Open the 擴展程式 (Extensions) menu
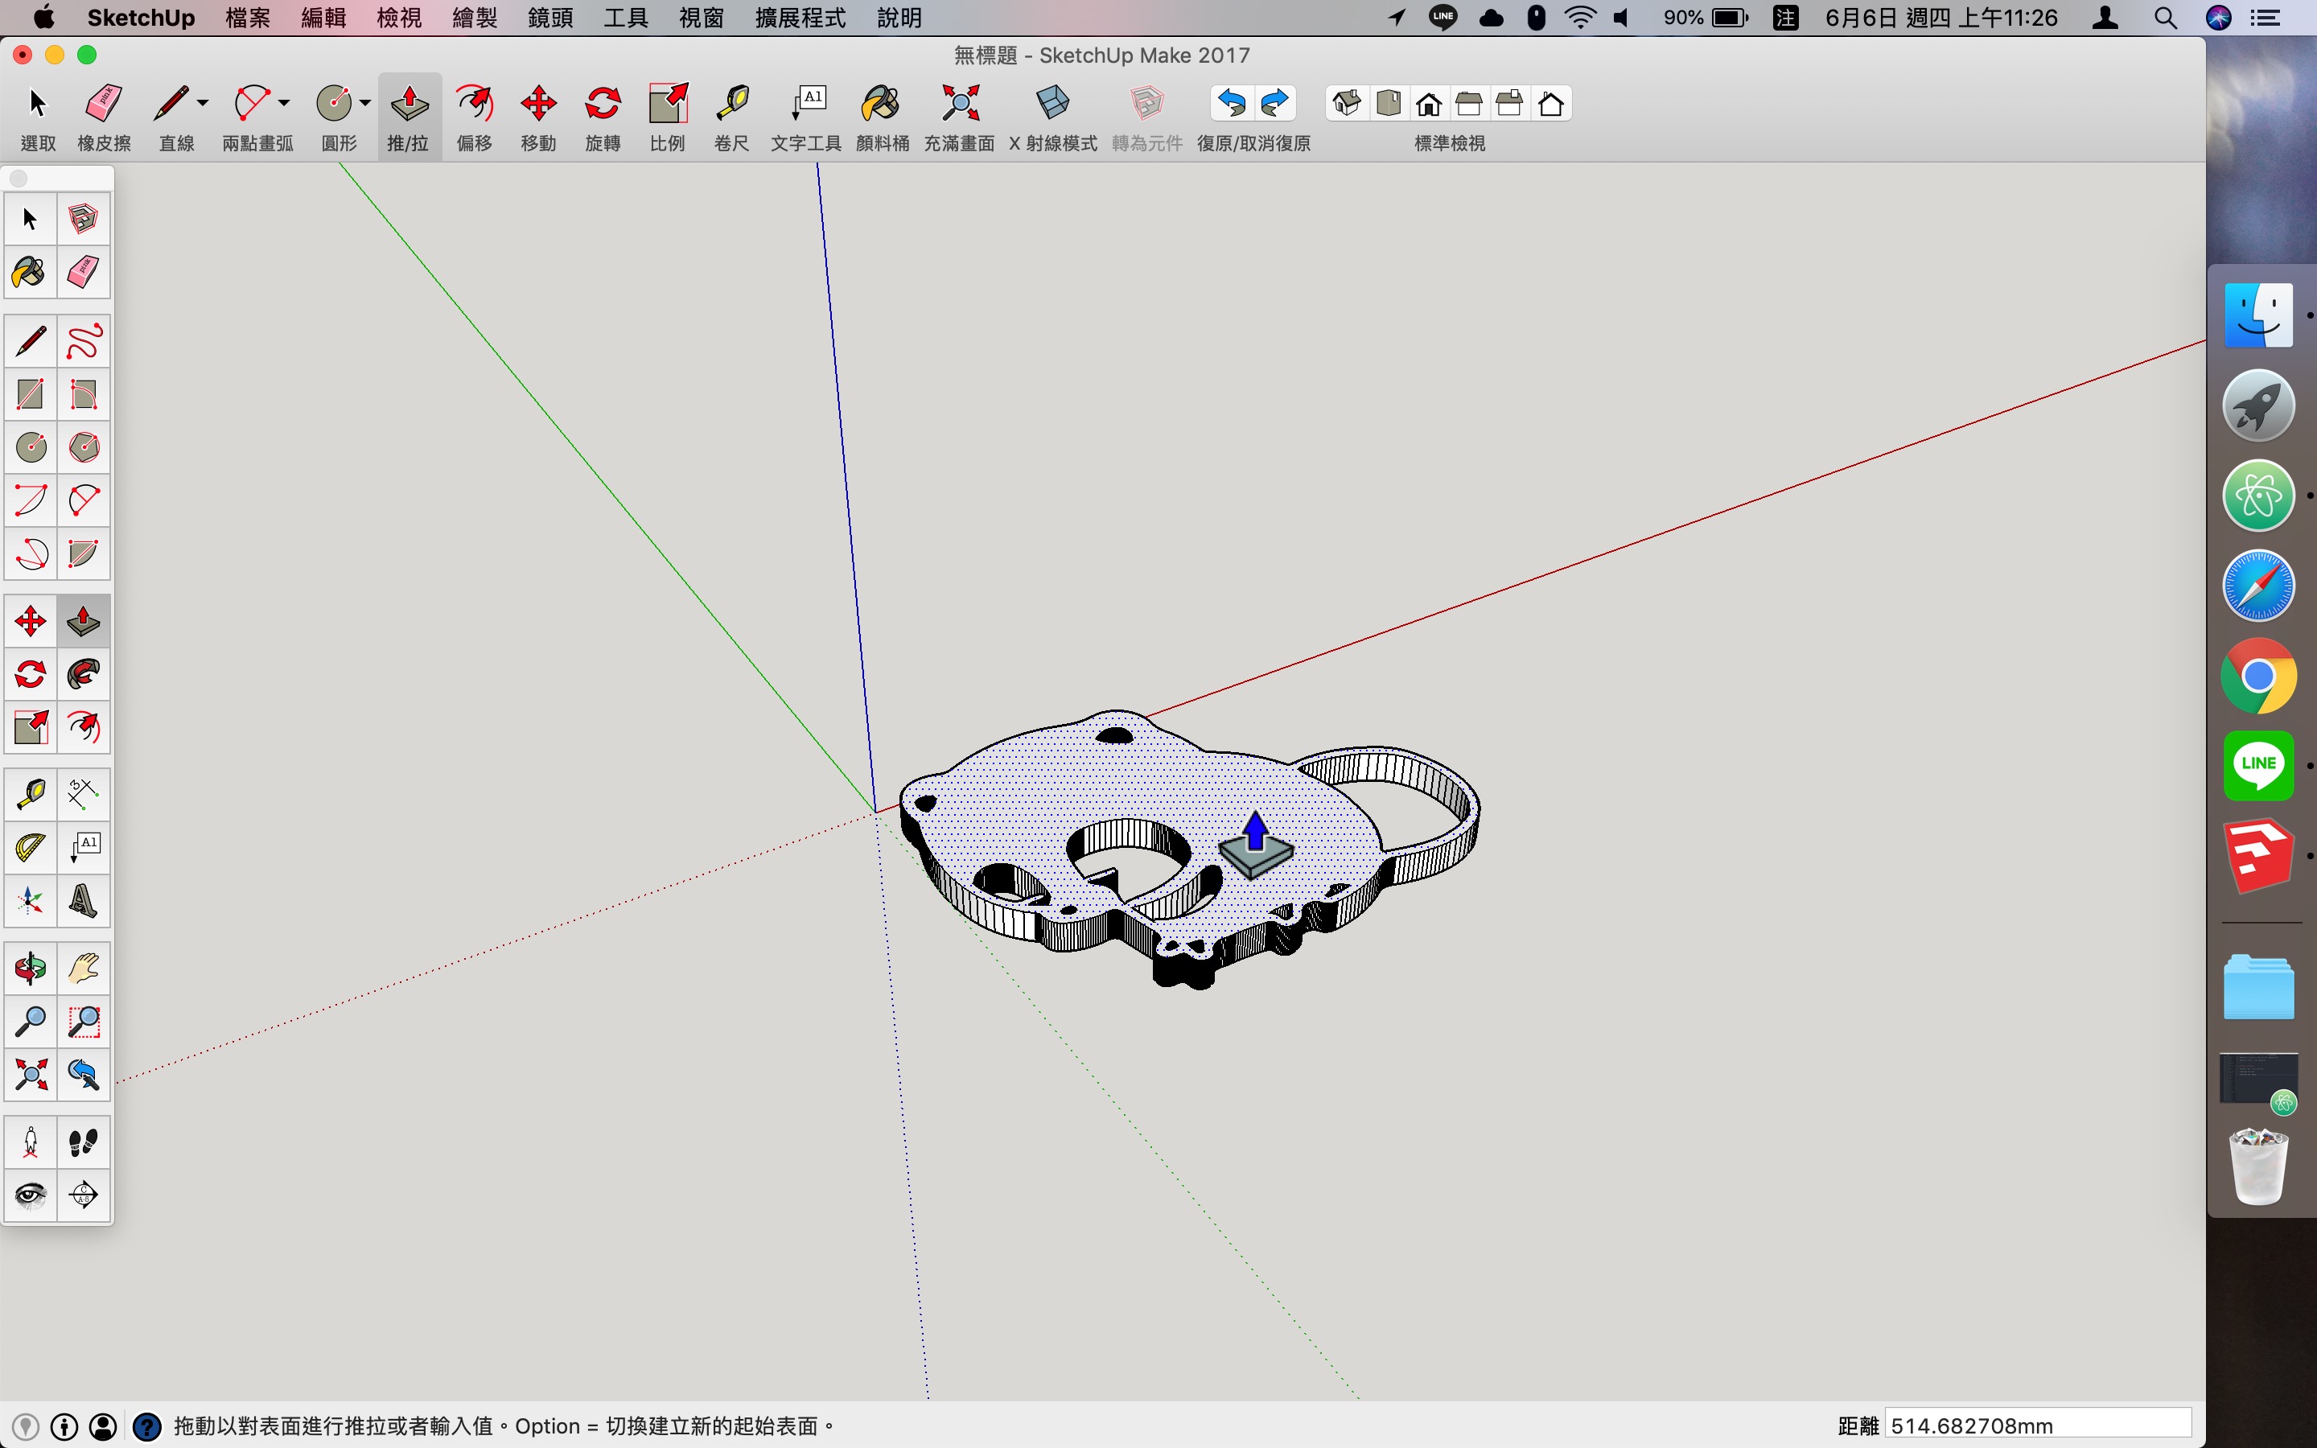 click(x=800, y=17)
